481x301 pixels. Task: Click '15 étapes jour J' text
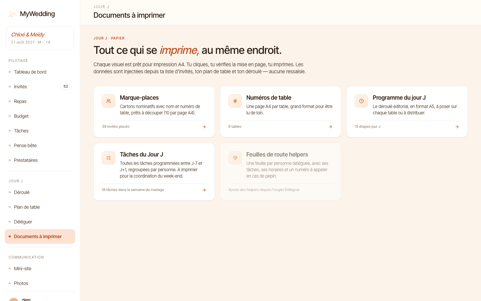[x=367, y=126]
